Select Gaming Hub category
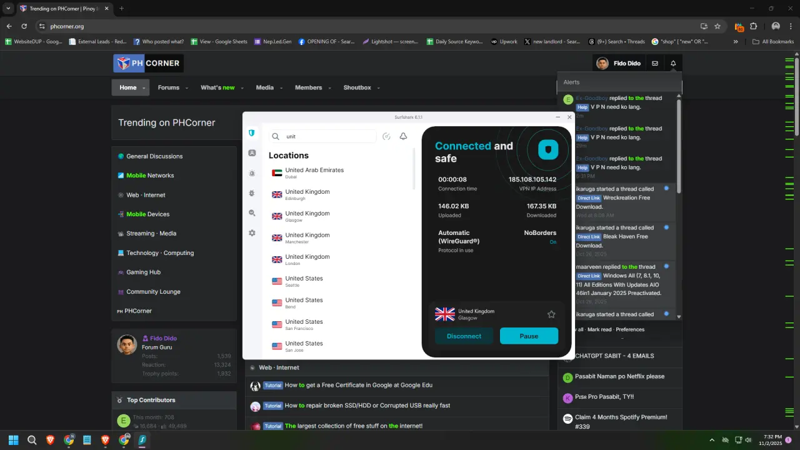 pos(143,272)
